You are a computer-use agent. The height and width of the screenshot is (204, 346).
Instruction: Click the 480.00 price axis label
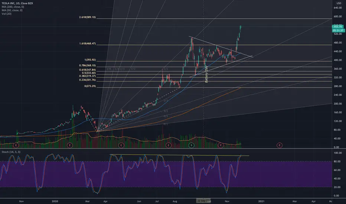click(337, 43)
